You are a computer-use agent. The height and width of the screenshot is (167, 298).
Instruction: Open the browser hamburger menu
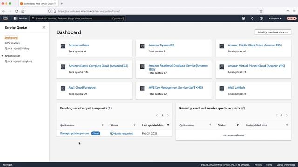[x=294, y=11]
